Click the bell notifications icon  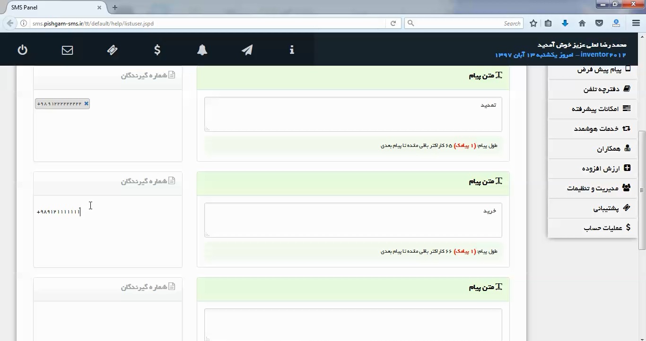(x=202, y=50)
